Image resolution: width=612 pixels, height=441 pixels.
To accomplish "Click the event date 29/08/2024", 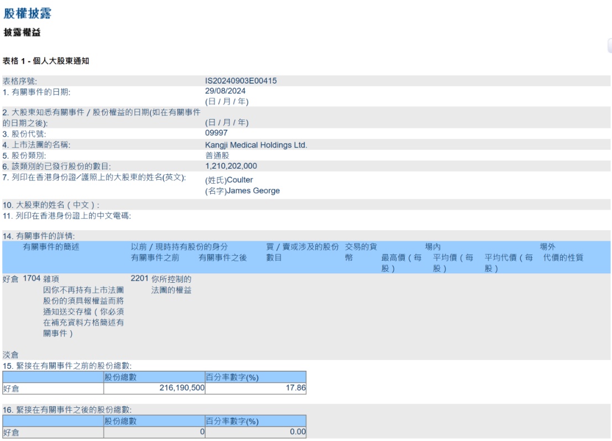I will [225, 91].
